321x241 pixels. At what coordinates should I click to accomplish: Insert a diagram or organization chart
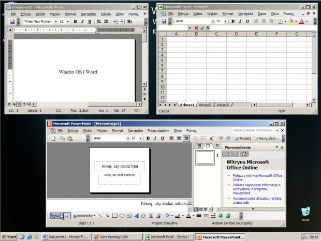click(x=143, y=216)
